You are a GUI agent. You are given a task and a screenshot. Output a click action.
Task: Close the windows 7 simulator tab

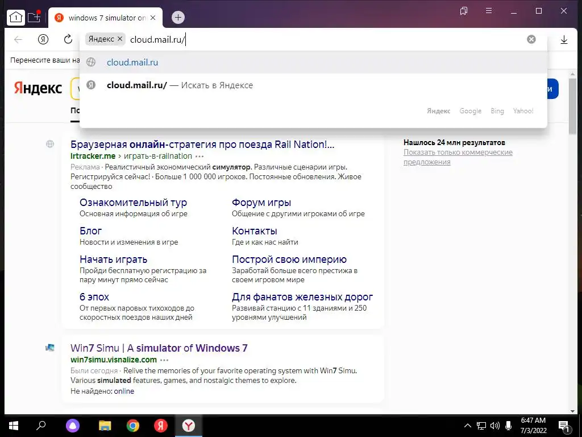pos(153,18)
